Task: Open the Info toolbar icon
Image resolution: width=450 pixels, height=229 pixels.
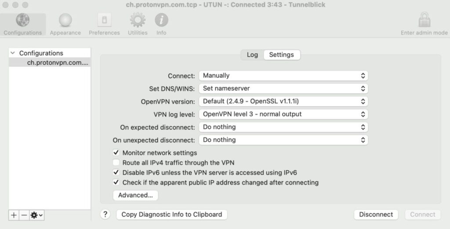Action: coord(161,20)
